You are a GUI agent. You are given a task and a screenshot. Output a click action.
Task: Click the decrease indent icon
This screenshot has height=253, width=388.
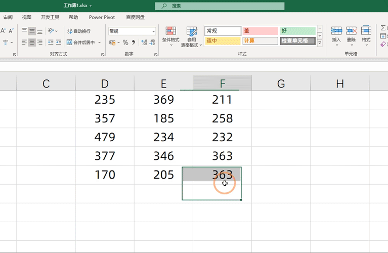tap(51, 43)
